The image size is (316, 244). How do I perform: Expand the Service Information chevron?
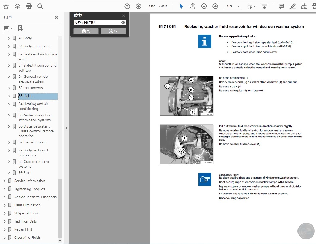(x=4, y=181)
